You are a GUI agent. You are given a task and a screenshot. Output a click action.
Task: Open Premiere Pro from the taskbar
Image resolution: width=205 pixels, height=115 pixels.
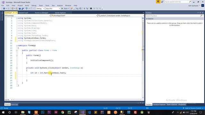tap(49, 112)
